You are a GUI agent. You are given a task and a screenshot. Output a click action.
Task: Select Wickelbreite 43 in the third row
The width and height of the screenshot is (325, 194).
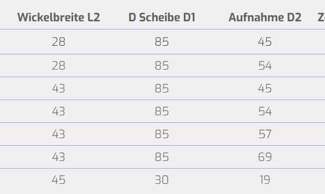(58, 88)
